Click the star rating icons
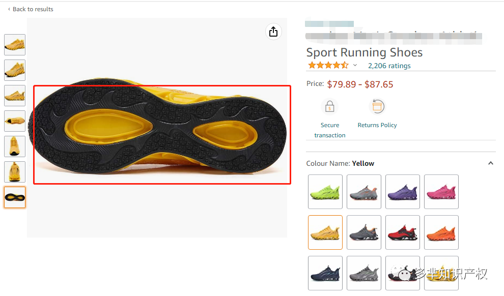The width and height of the screenshot is (504, 296). click(x=328, y=66)
